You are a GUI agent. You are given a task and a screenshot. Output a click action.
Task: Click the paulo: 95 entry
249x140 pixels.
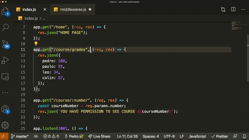pyautogui.click(x=53, y=66)
